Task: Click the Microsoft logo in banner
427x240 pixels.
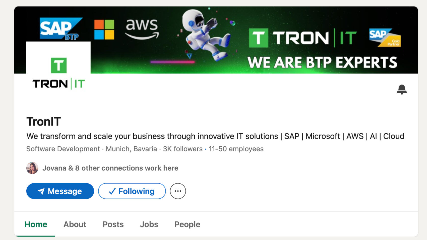Action: [x=104, y=30]
